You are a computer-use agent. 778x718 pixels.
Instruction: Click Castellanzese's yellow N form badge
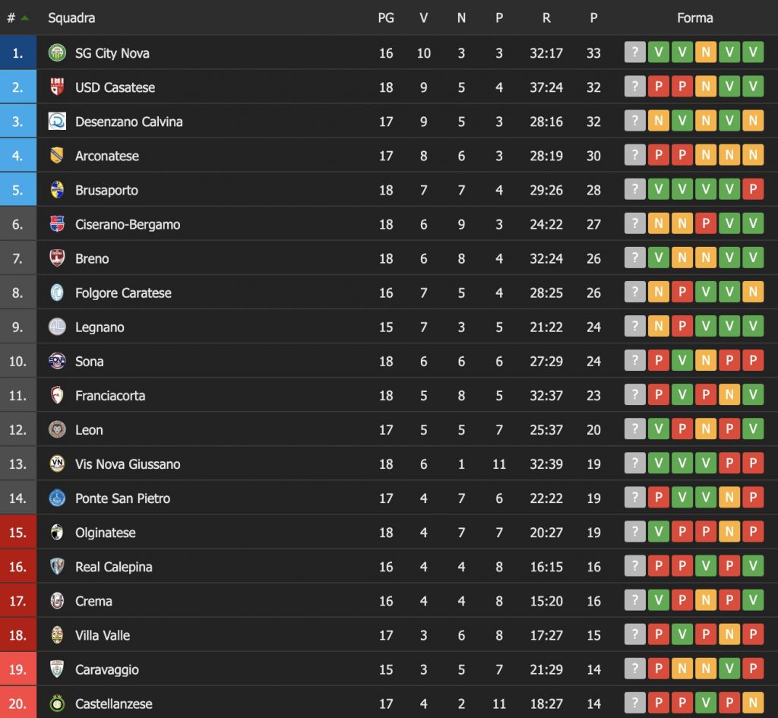click(x=753, y=704)
